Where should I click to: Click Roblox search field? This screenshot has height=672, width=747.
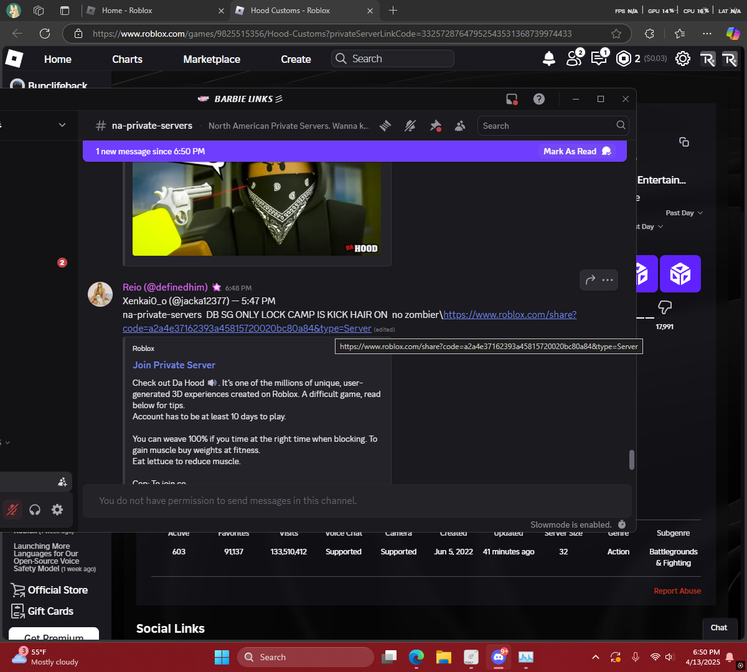pos(393,58)
